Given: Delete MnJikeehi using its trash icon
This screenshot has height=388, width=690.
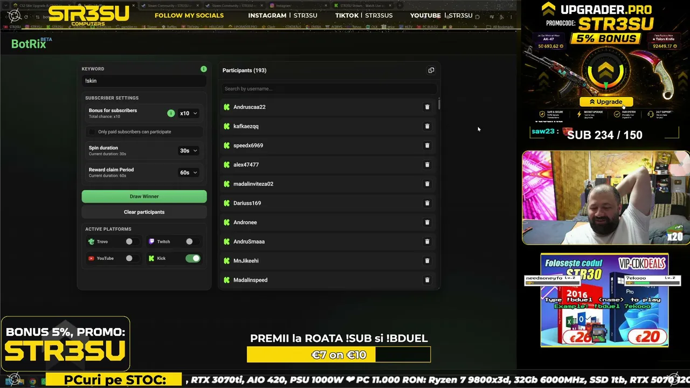Looking at the screenshot, I should coord(427,261).
